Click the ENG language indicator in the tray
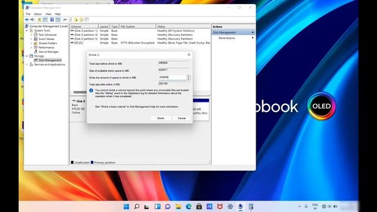This screenshot has height=212, width=377. point(315,207)
